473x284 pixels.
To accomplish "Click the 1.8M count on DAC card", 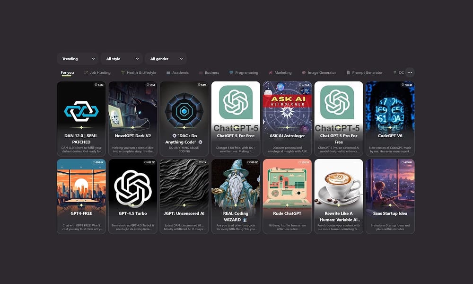I will 202,85.
